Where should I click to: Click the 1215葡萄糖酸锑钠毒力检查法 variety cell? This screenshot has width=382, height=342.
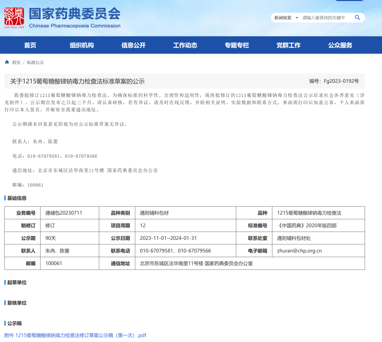pyautogui.click(x=318, y=213)
